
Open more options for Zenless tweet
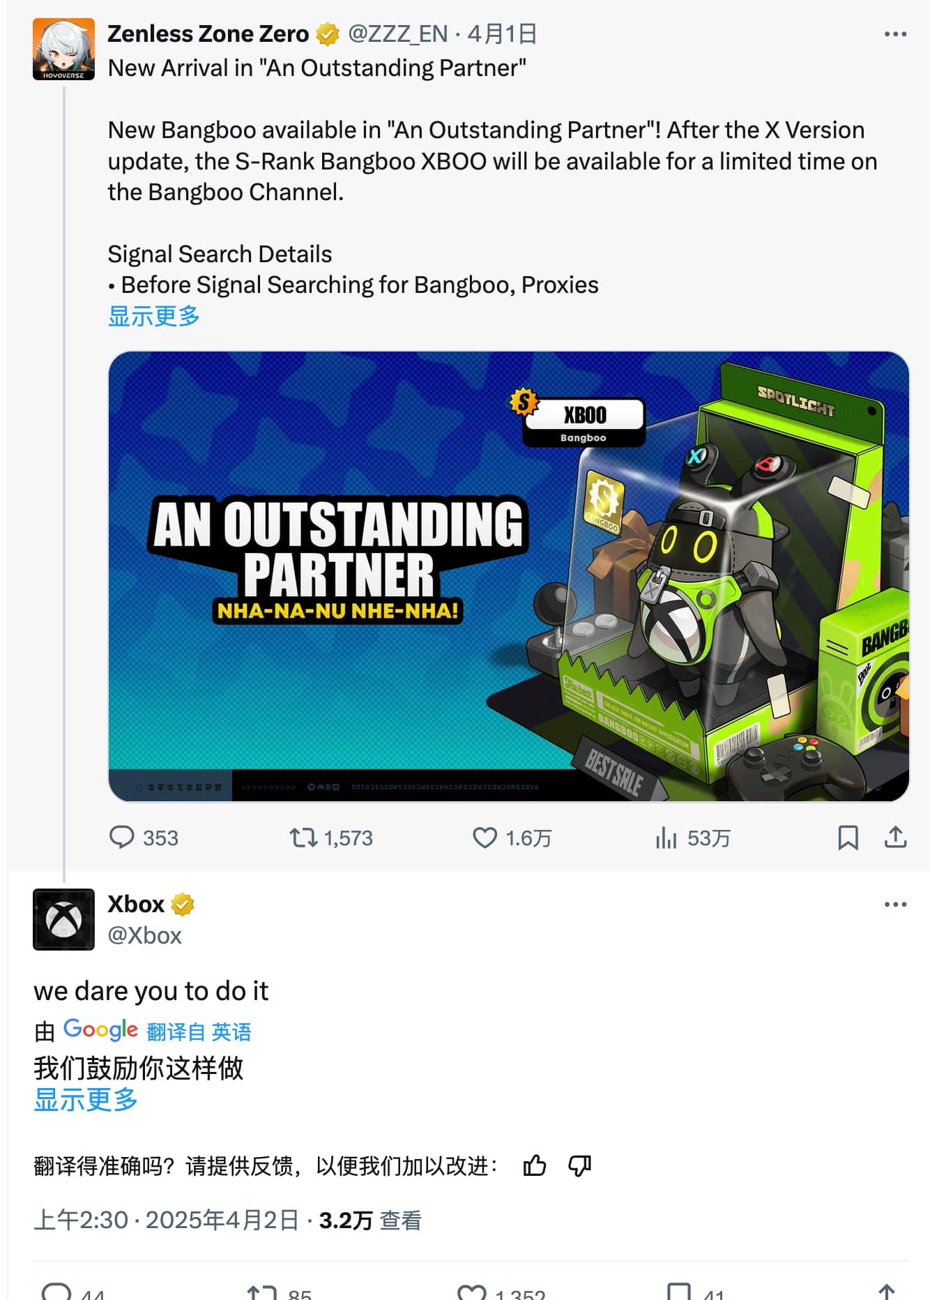tap(895, 34)
